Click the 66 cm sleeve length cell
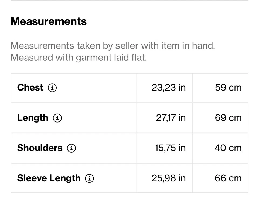The width and height of the screenshot is (259, 208). tap(228, 178)
